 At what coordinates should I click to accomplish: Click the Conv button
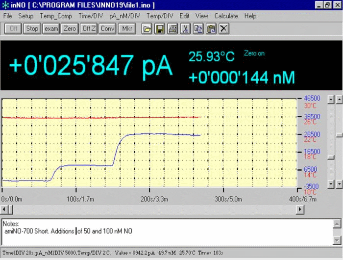(x=107, y=28)
